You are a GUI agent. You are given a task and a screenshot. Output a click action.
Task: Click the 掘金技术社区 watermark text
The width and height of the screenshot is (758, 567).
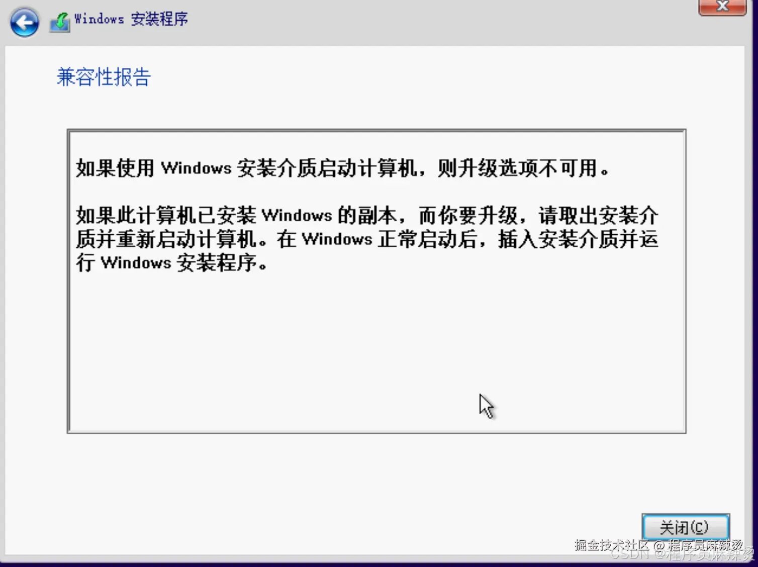[612, 545]
